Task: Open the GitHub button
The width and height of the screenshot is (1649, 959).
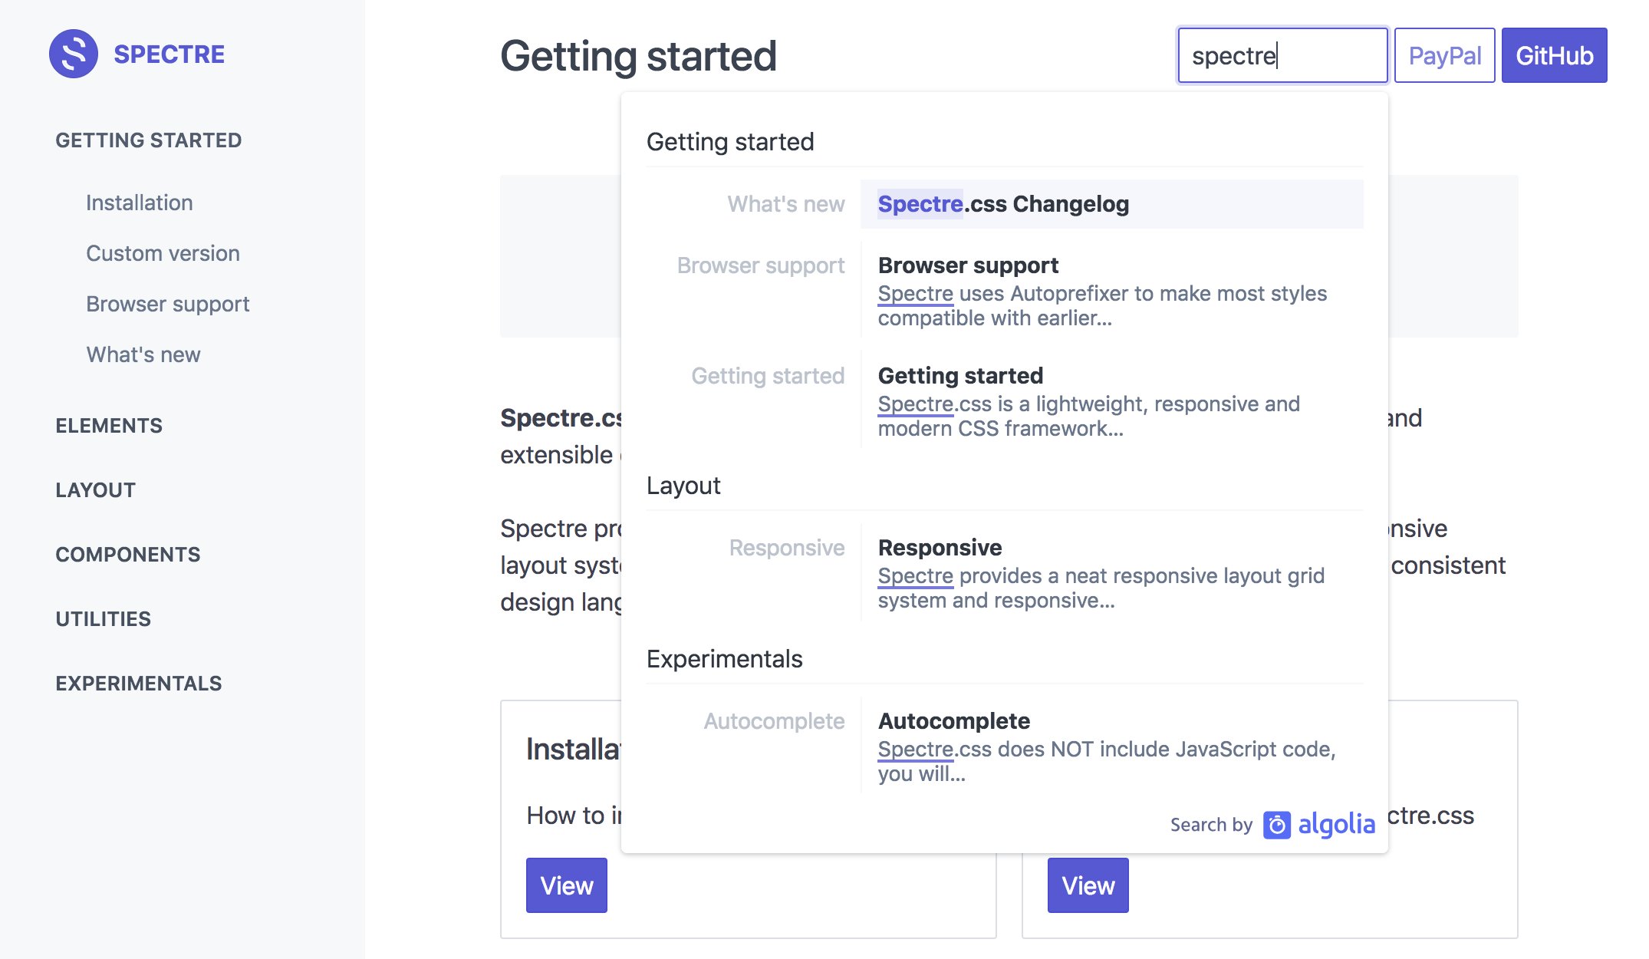Action: (1555, 55)
